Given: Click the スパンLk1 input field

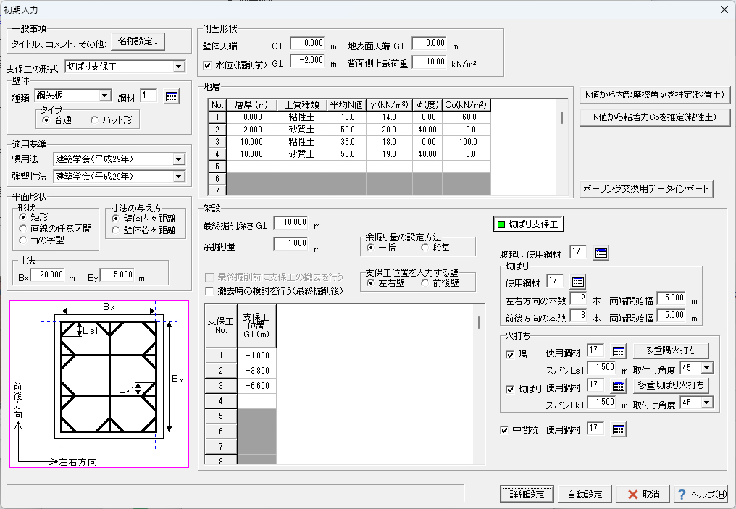Looking at the screenshot, I should [601, 402].
